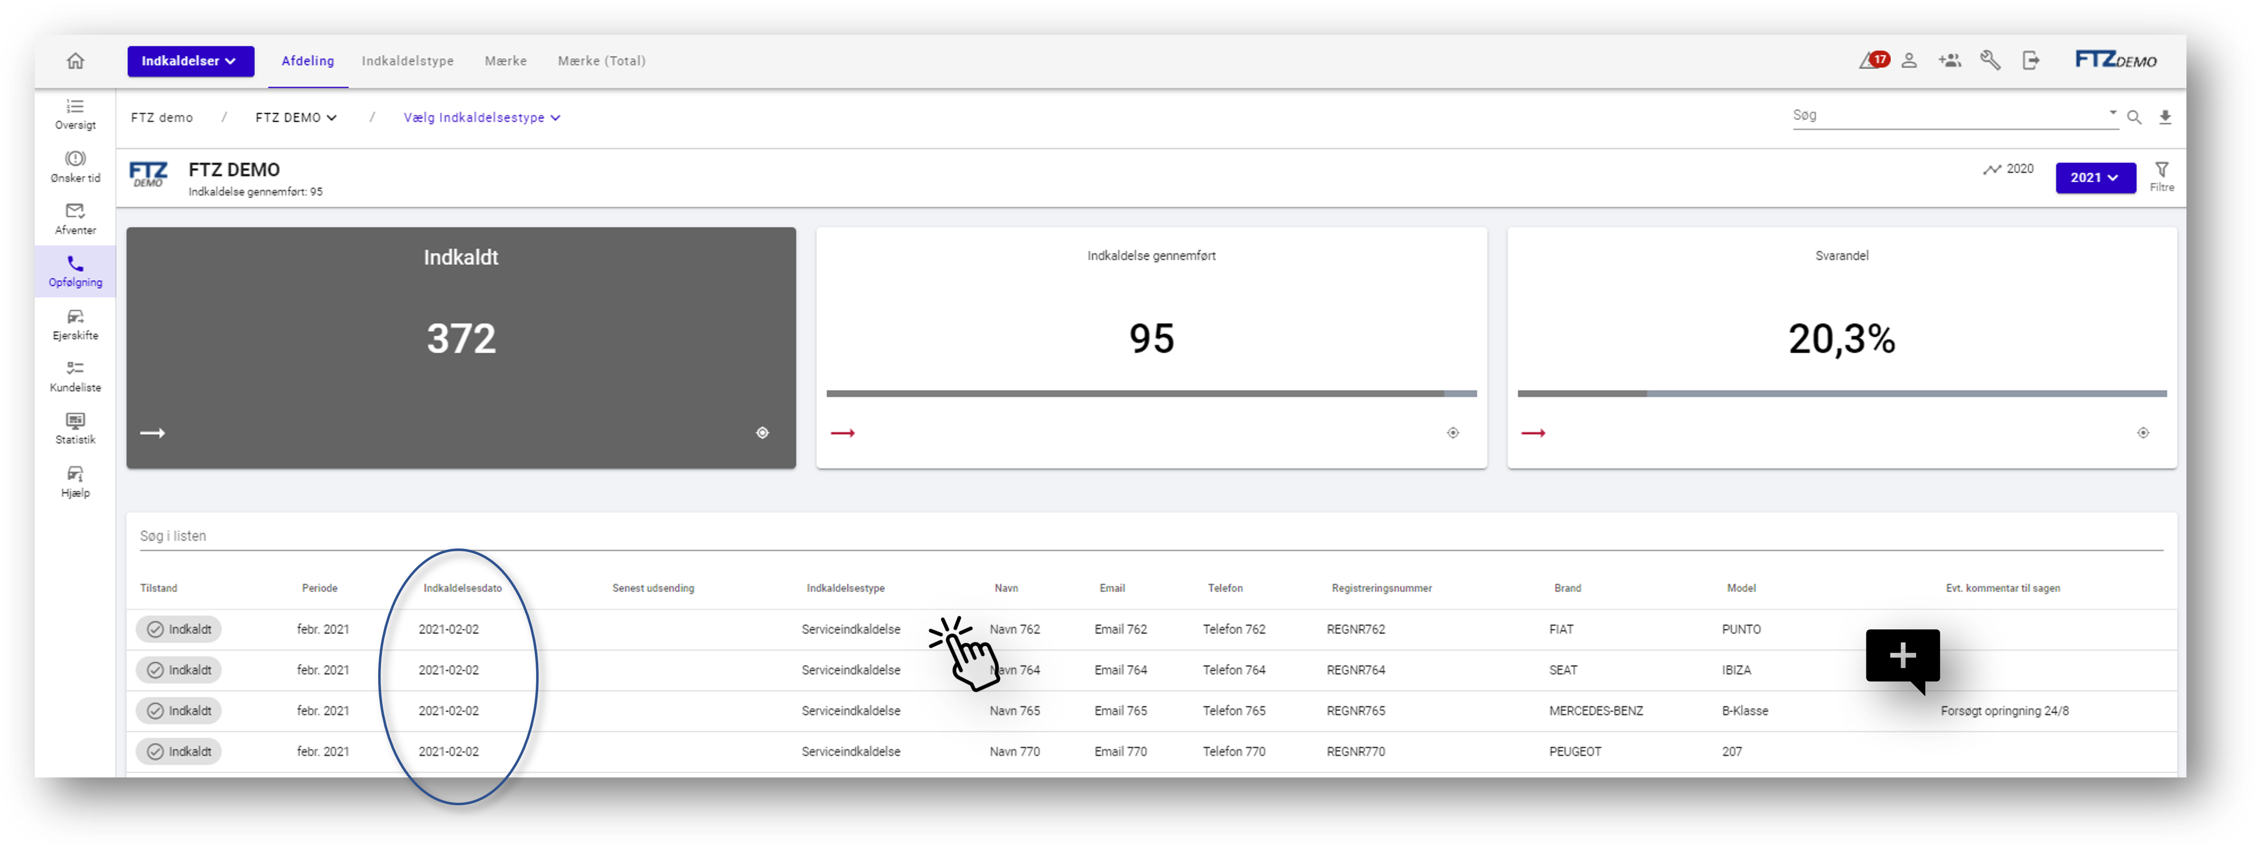Select Opfølgning in sidebar

coord(76,272)
